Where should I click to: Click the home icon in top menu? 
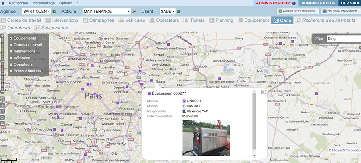click(3, 3)
